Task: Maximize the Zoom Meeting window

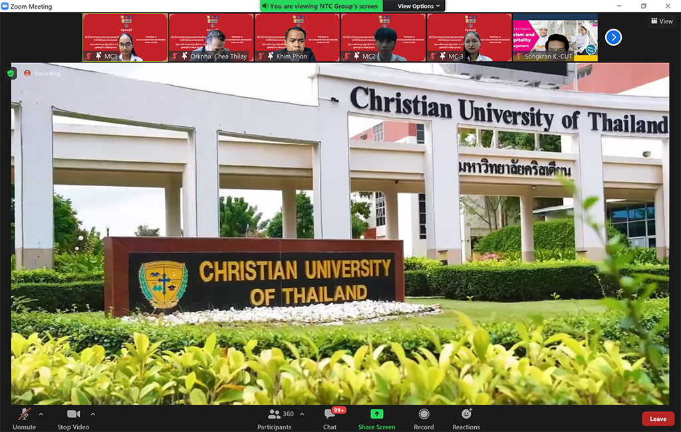Action: coord(644,6)
